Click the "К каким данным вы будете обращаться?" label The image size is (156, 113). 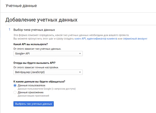point(39,81)
